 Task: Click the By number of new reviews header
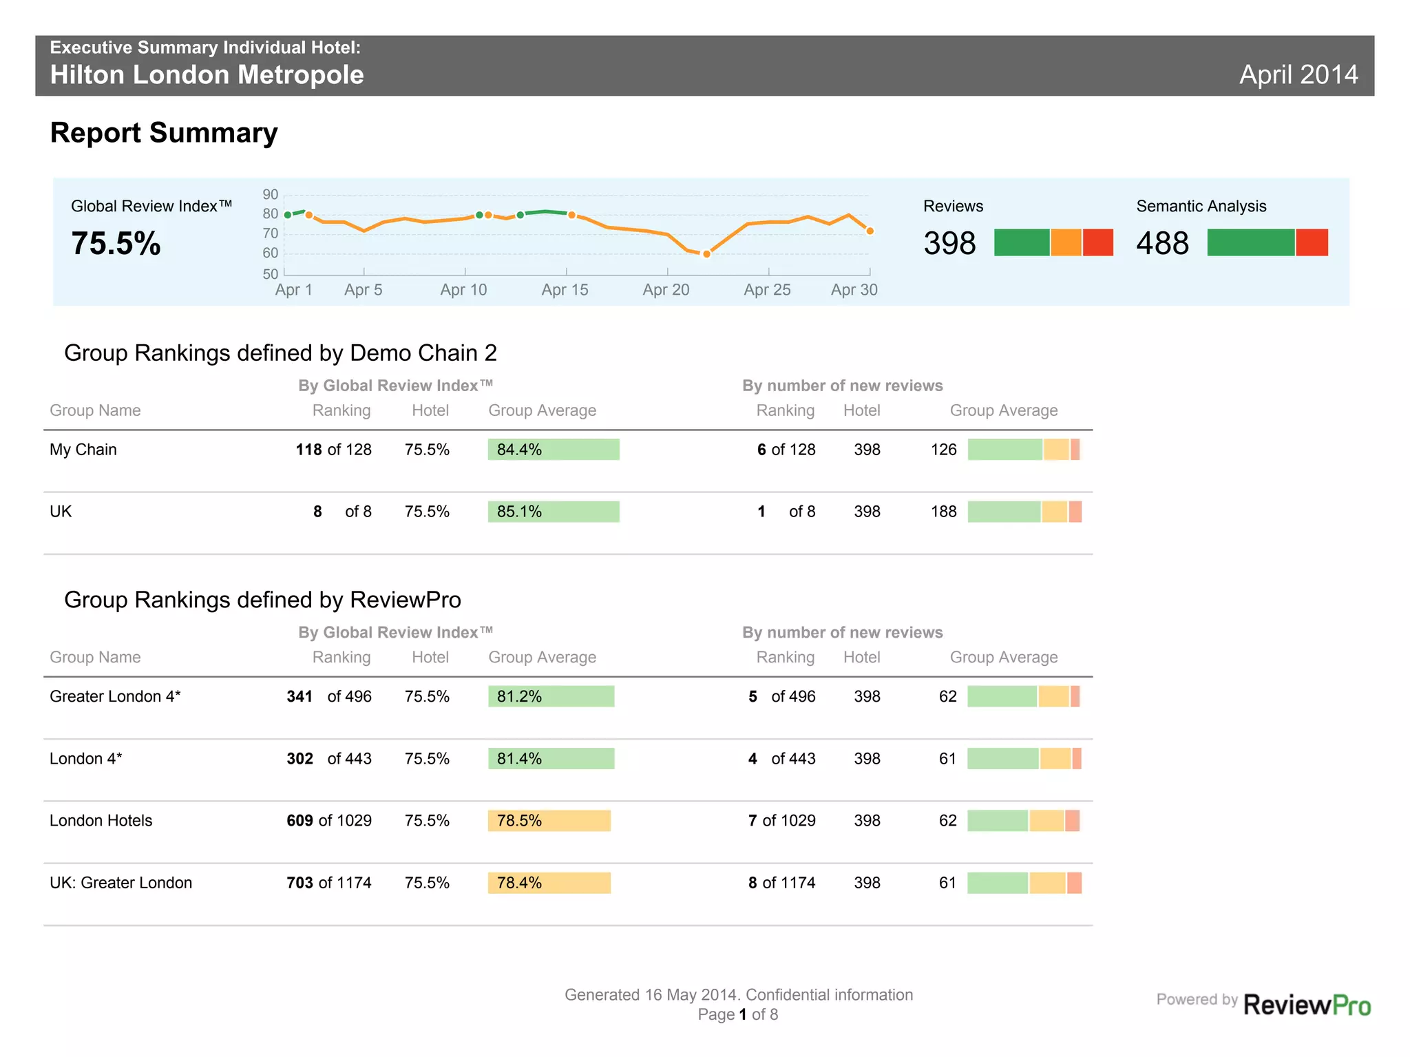[842, 386]
